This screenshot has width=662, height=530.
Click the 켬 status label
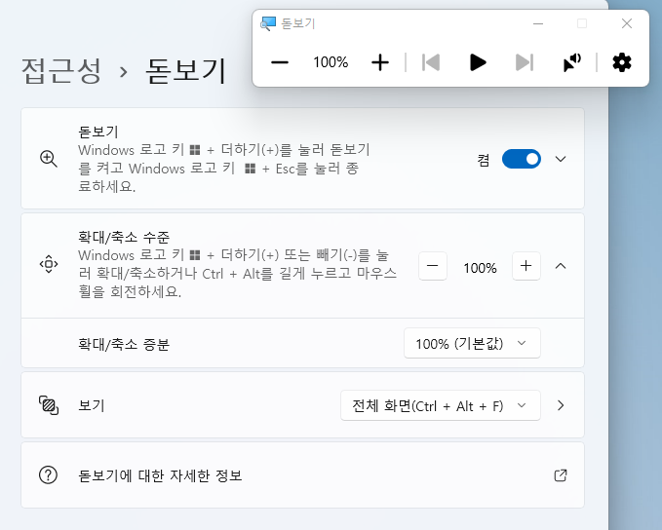(484, 160)
